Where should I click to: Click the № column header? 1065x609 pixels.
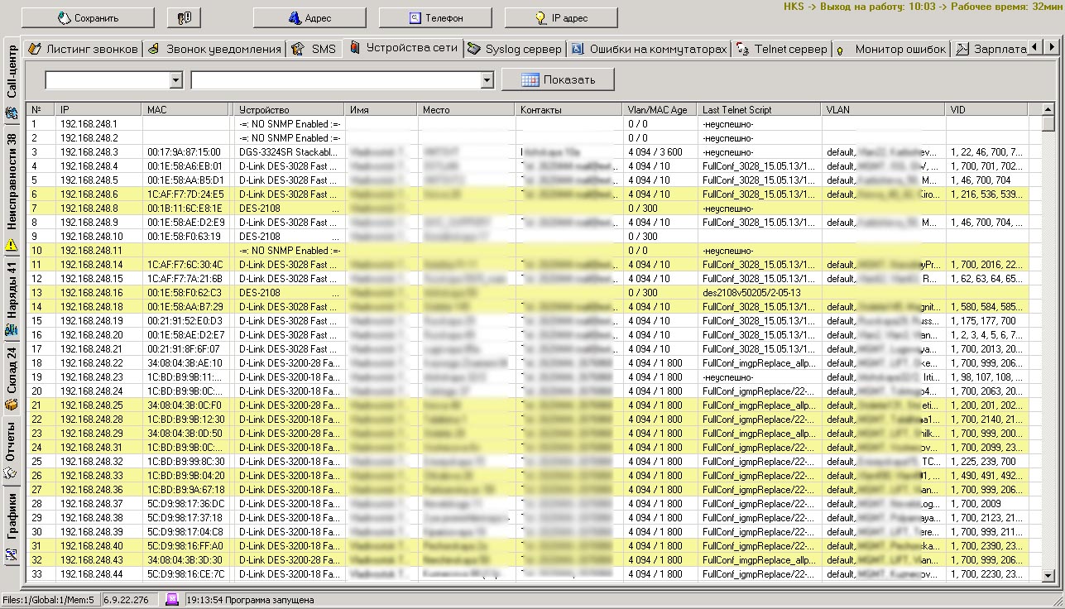pos(42,109)
